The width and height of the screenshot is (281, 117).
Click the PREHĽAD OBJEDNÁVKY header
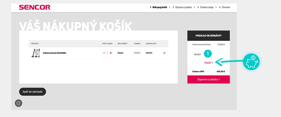coord(209,36)
